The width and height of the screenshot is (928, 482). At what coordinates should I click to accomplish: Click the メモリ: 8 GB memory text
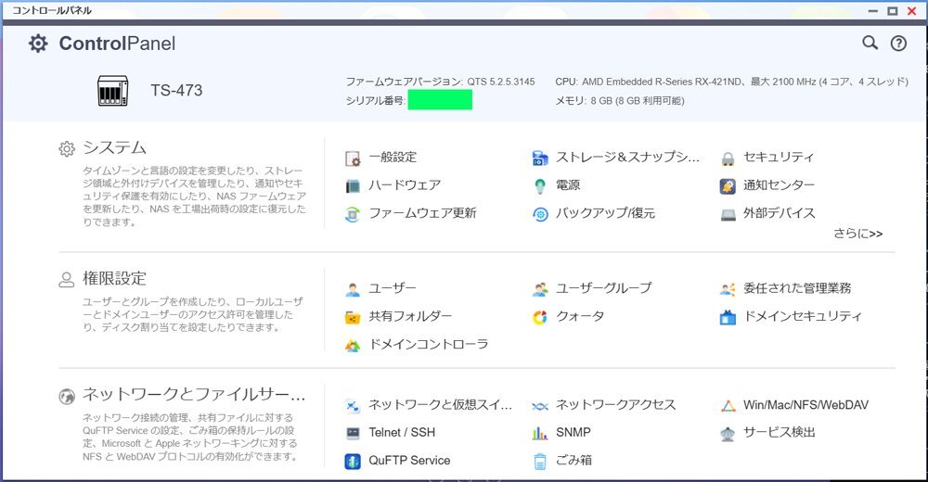coord(620,101)
